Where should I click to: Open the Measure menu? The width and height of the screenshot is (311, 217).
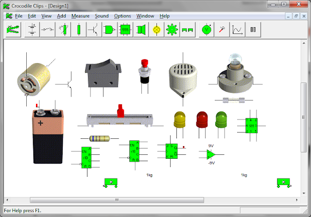(80, 16)
